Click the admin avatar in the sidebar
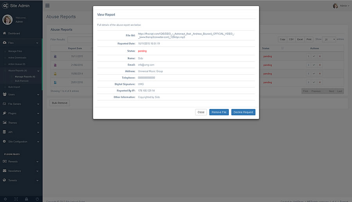This screenshot has width=352, height=202. coord(7,20)
